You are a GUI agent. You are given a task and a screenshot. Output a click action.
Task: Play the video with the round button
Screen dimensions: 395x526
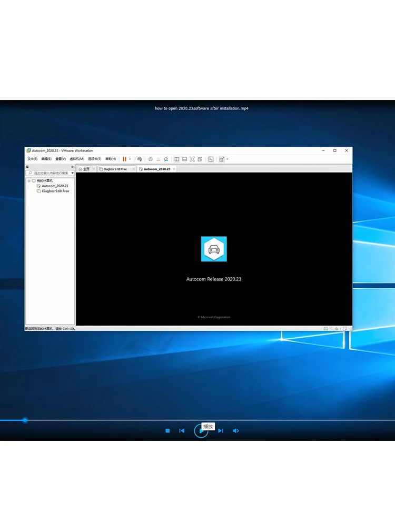pos(201,431)
